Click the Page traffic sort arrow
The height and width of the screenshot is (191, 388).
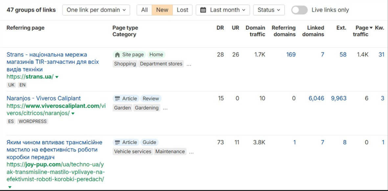point(371,28)
